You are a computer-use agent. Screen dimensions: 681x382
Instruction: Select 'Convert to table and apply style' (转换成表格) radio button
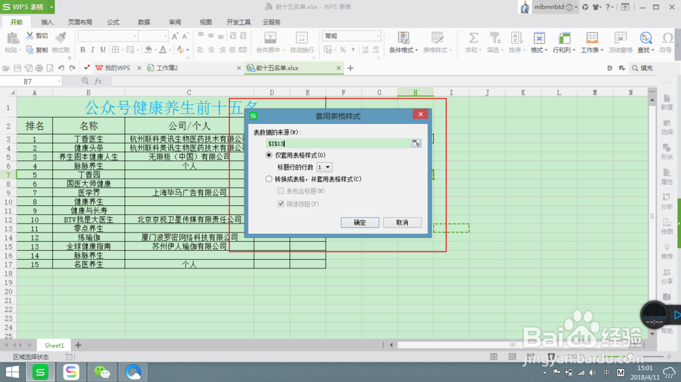269,179
